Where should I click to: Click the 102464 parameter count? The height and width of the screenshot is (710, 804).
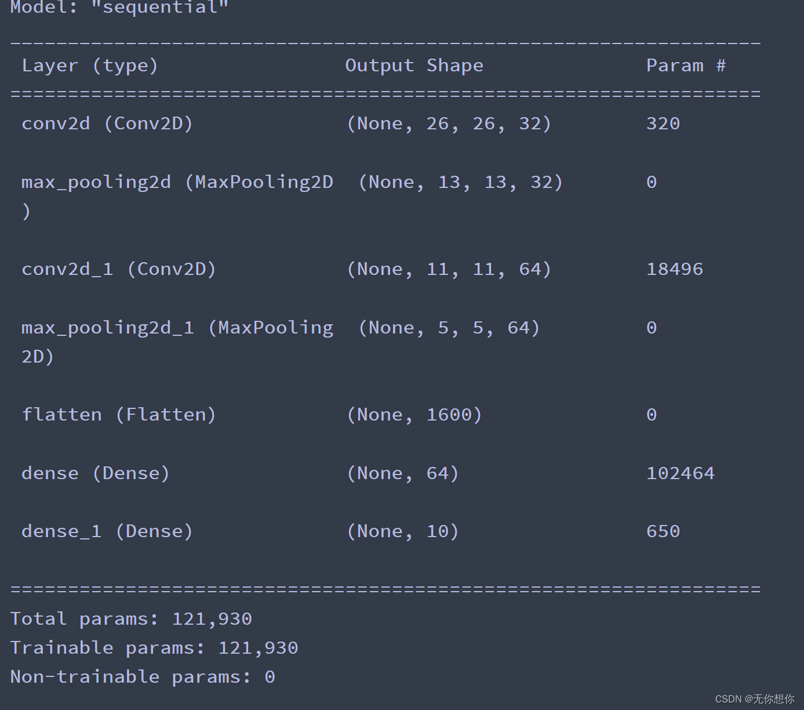point(681,473)
